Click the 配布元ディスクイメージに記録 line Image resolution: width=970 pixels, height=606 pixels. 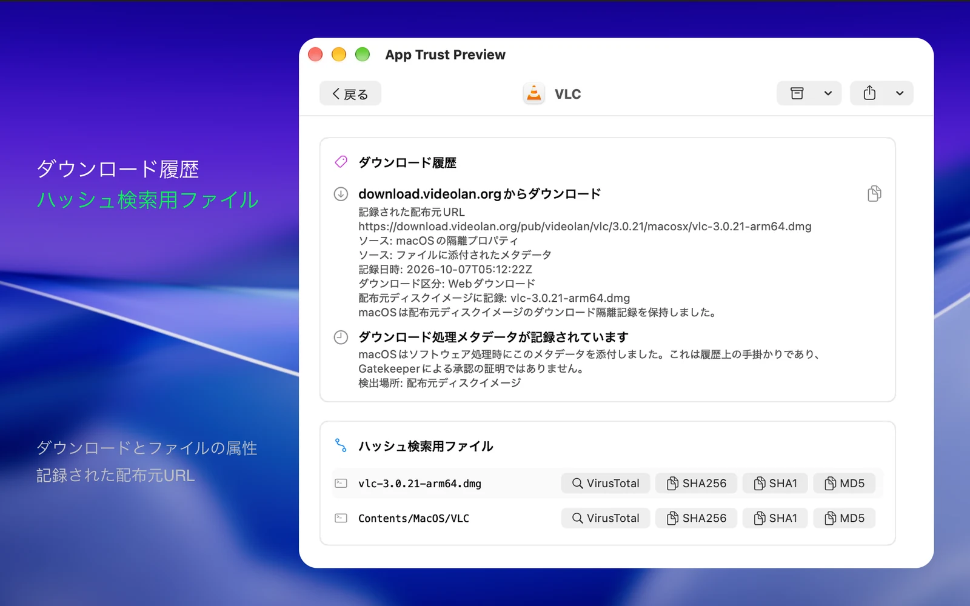[x=494, y=298]
